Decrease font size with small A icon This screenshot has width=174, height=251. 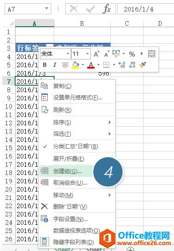(107, 54)
